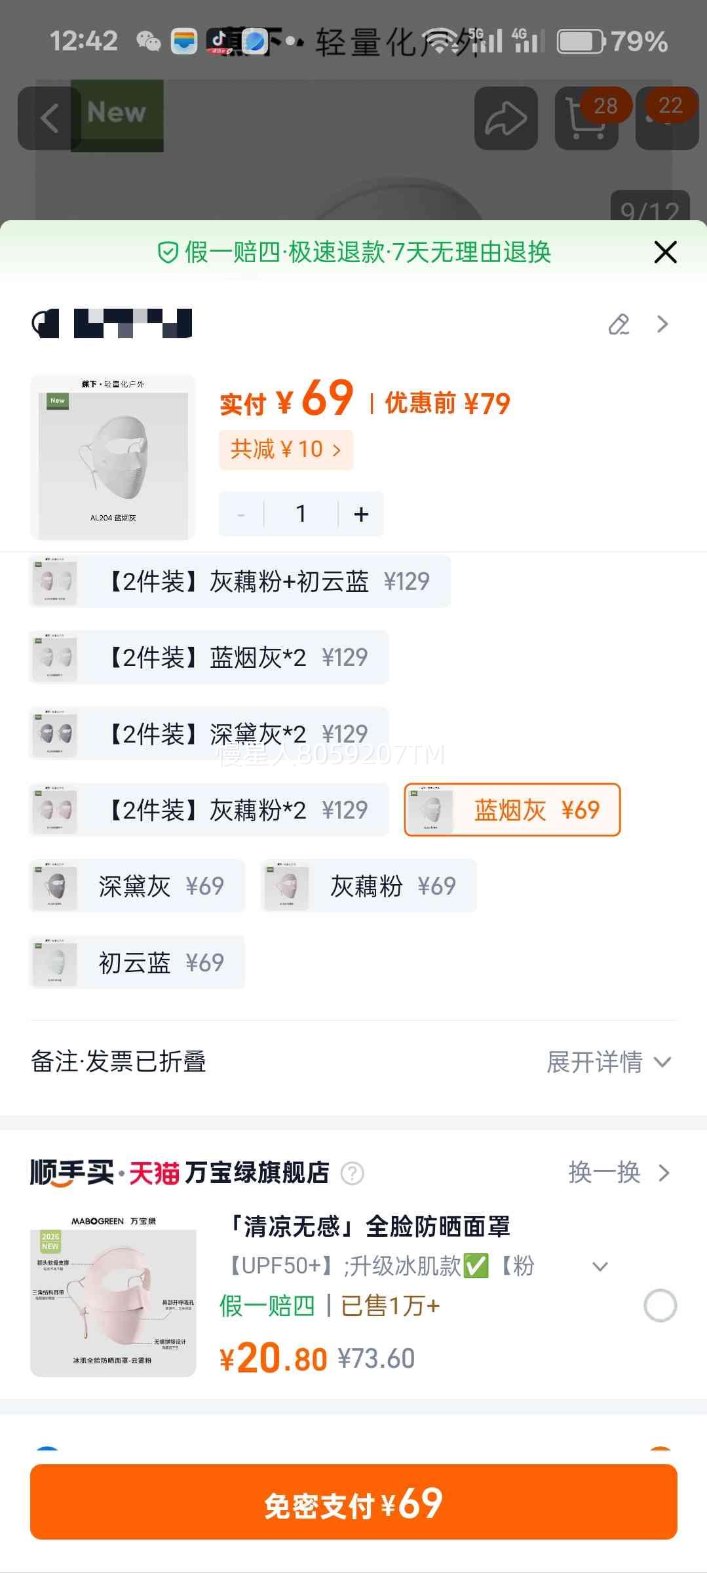Select 【2件装】灰藕粉+初云蓝 option

(239, 581)
